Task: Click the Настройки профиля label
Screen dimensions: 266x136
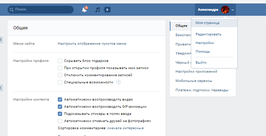Action: (x=31, y=61)
